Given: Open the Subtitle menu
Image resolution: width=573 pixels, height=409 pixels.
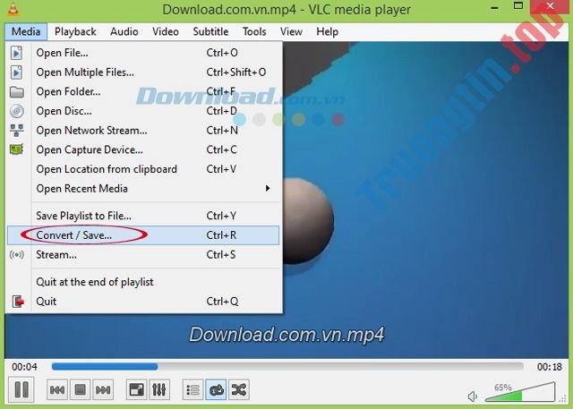Looking at the screenshot, I should 211,31.
